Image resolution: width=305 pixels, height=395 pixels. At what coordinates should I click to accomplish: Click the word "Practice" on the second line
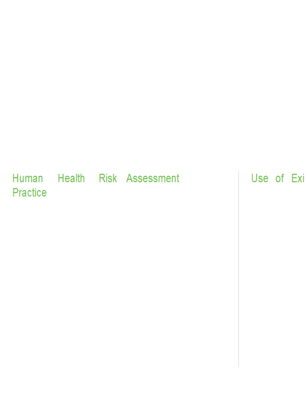[30, 193]
